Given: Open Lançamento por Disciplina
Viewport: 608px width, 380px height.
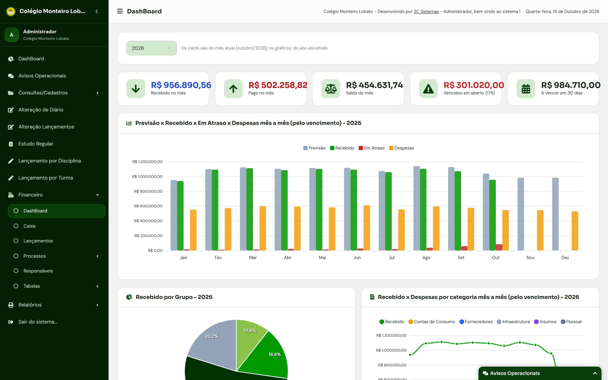Looking at the screenshot, I should (54, 161).
